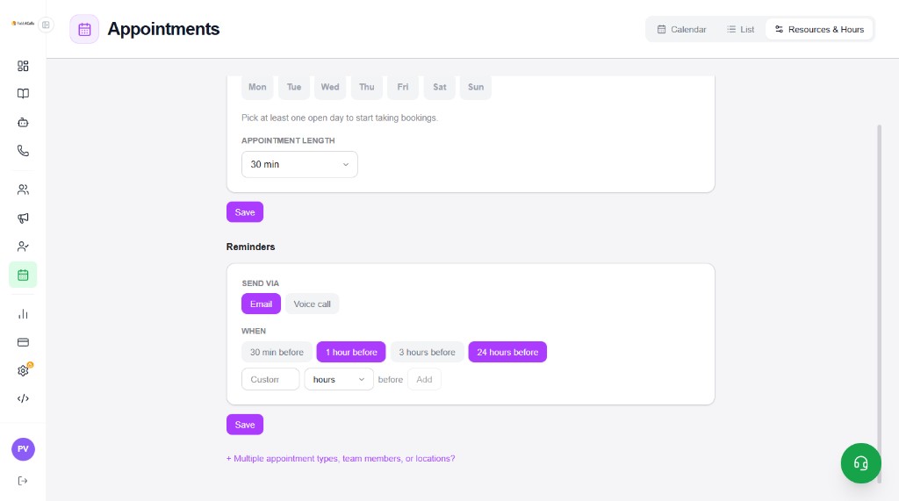Open the phone calls icon in sidebar
This screenshot has height=501, width=899.
tap(23, 151)
